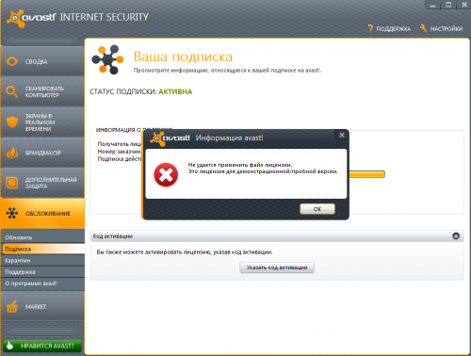Collapse the Код активации panel

click(x=456, y=235)
